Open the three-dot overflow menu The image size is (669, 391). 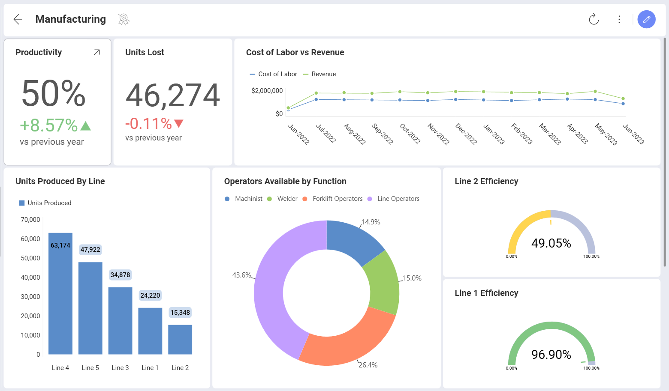point(619,19)
